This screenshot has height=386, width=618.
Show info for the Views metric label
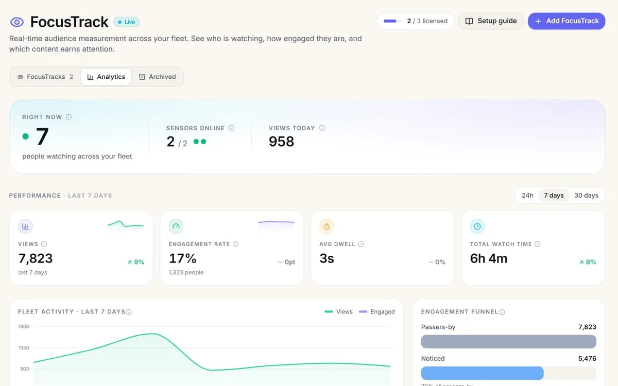44,244
